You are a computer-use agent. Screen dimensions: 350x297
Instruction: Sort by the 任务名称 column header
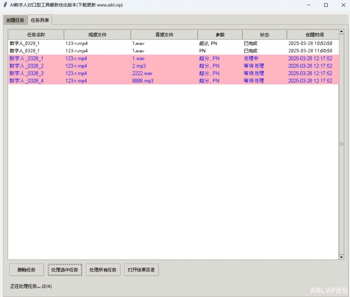(x=36, y=35)
